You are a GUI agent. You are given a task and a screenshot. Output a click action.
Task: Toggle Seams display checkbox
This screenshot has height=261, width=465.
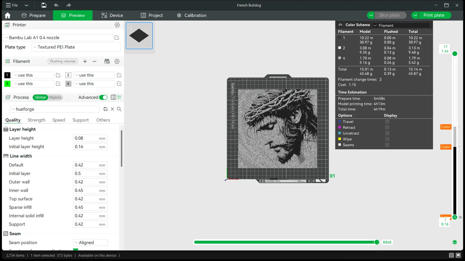tap(387, 145)
